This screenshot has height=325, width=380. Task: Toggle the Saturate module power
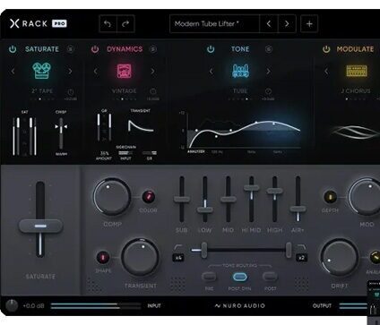click(13, 49)
